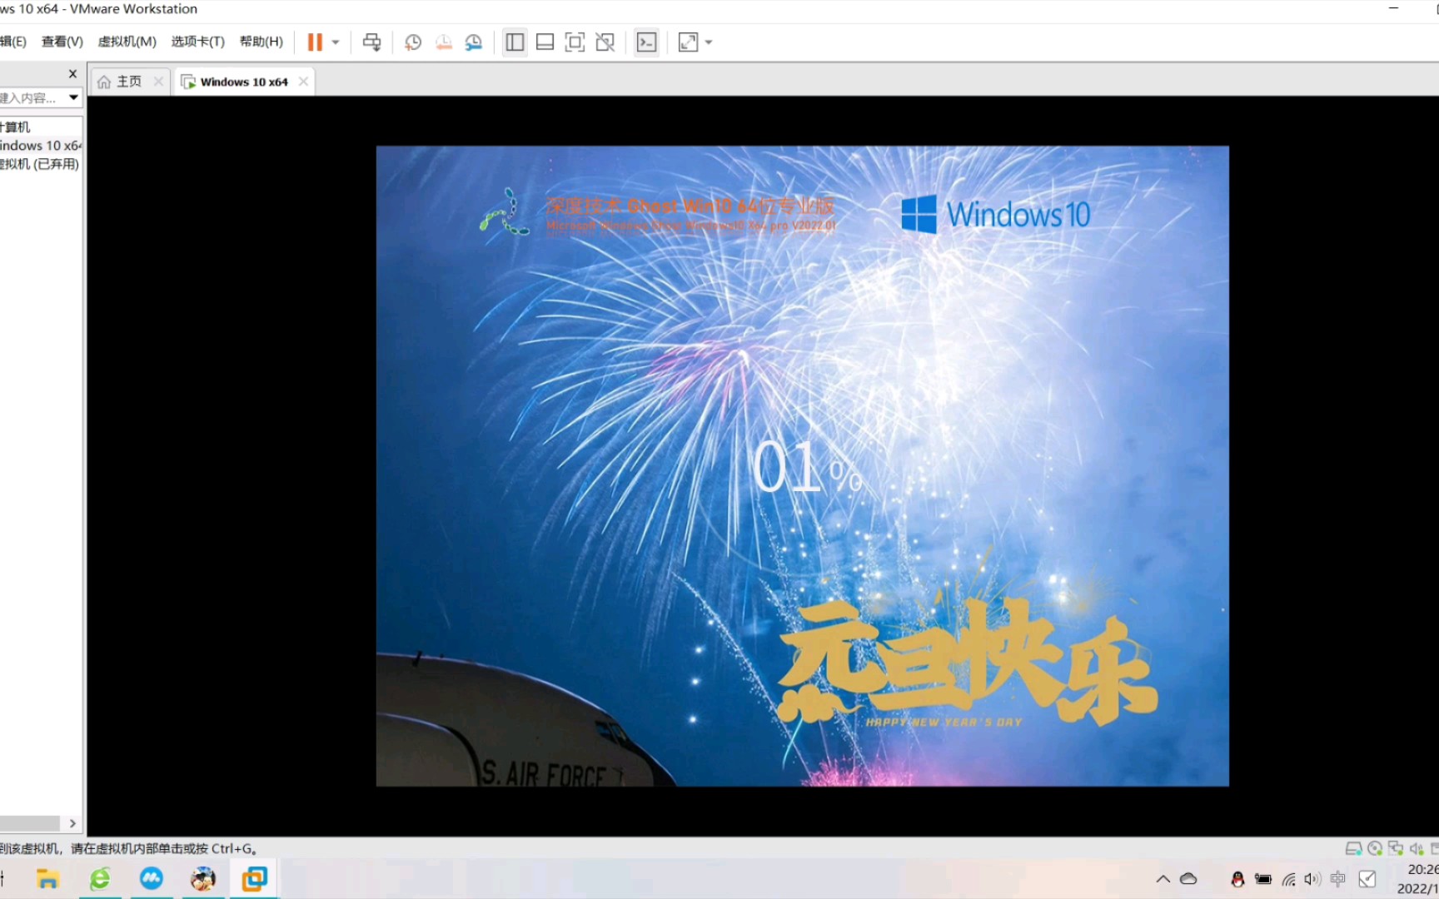Open the 查看(V) menu
This screenshot has width=1439, height=899.
click(x=62, y=42)
